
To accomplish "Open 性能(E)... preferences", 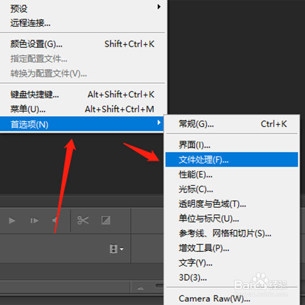I will [231, 174].
